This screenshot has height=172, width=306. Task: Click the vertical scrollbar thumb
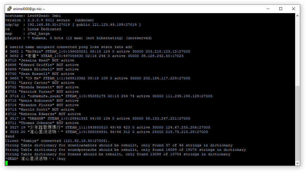coord(297,123)
